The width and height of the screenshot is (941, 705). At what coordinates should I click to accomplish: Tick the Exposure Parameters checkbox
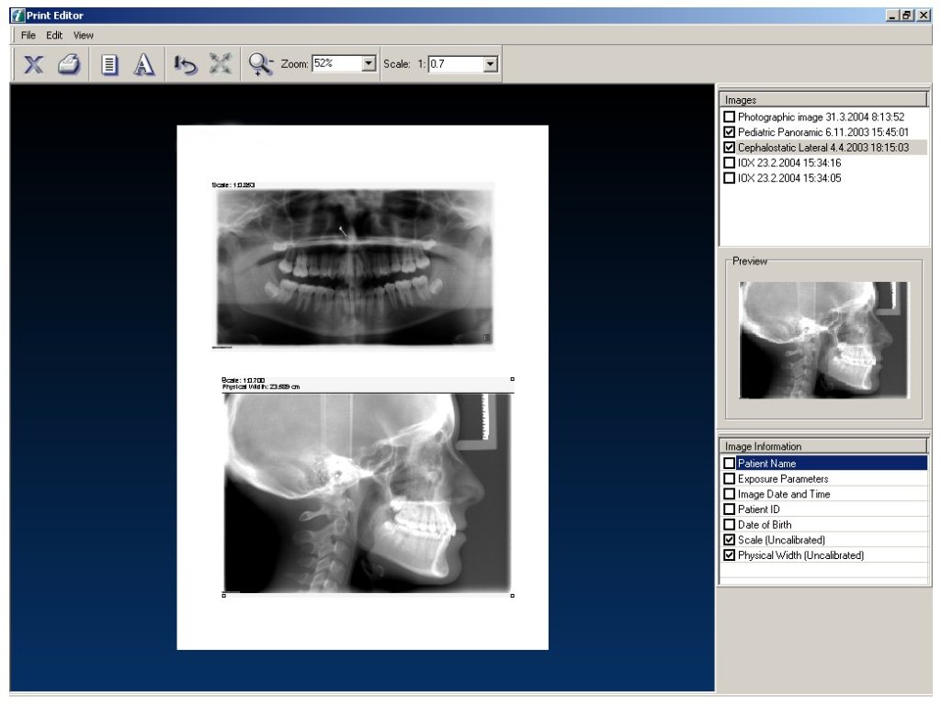click(730, 479)
